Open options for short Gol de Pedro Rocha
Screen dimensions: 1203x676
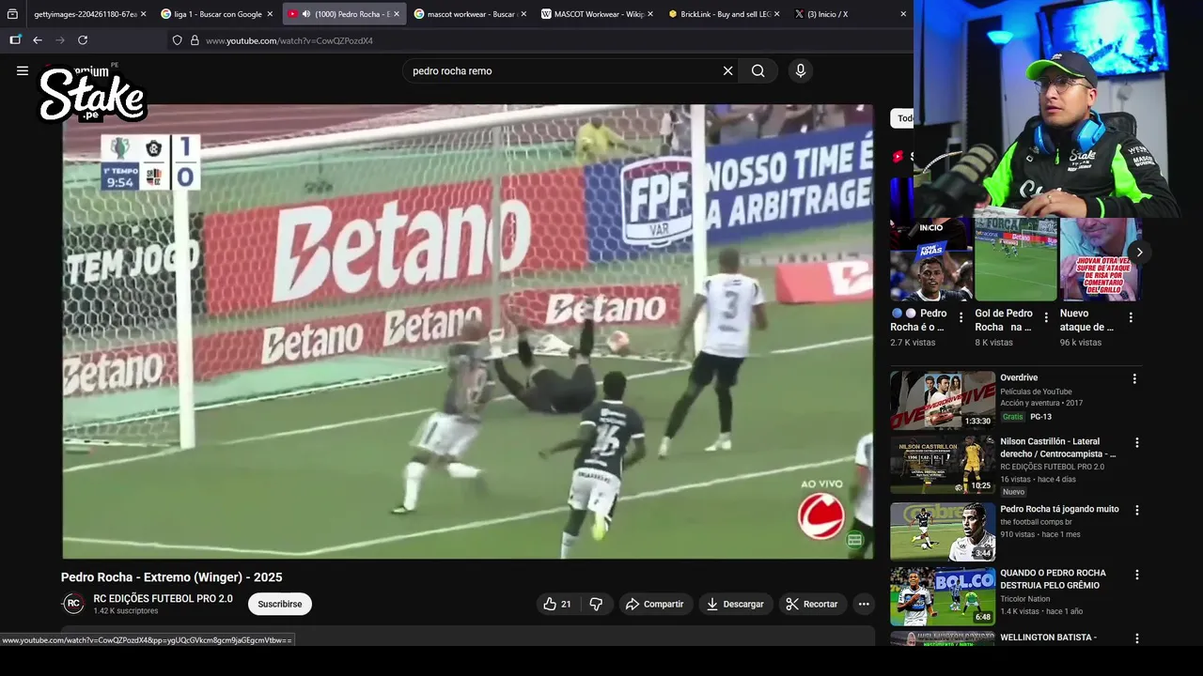tap(1046, 317)
